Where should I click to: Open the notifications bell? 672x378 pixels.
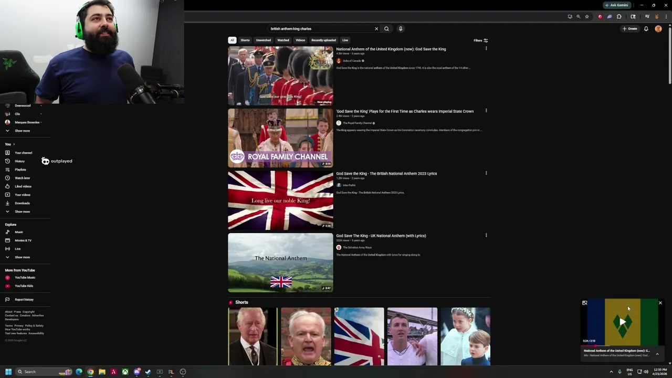pyautogui.click(x=646, y=29)
